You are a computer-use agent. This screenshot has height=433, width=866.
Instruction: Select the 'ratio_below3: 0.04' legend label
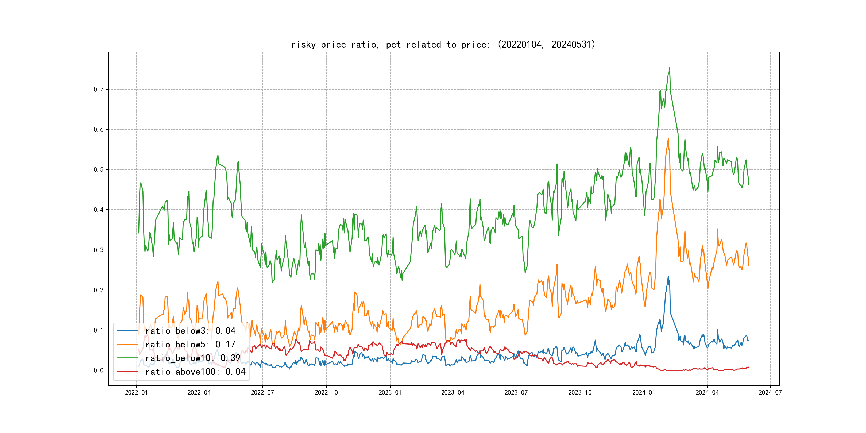pos(190,331)
